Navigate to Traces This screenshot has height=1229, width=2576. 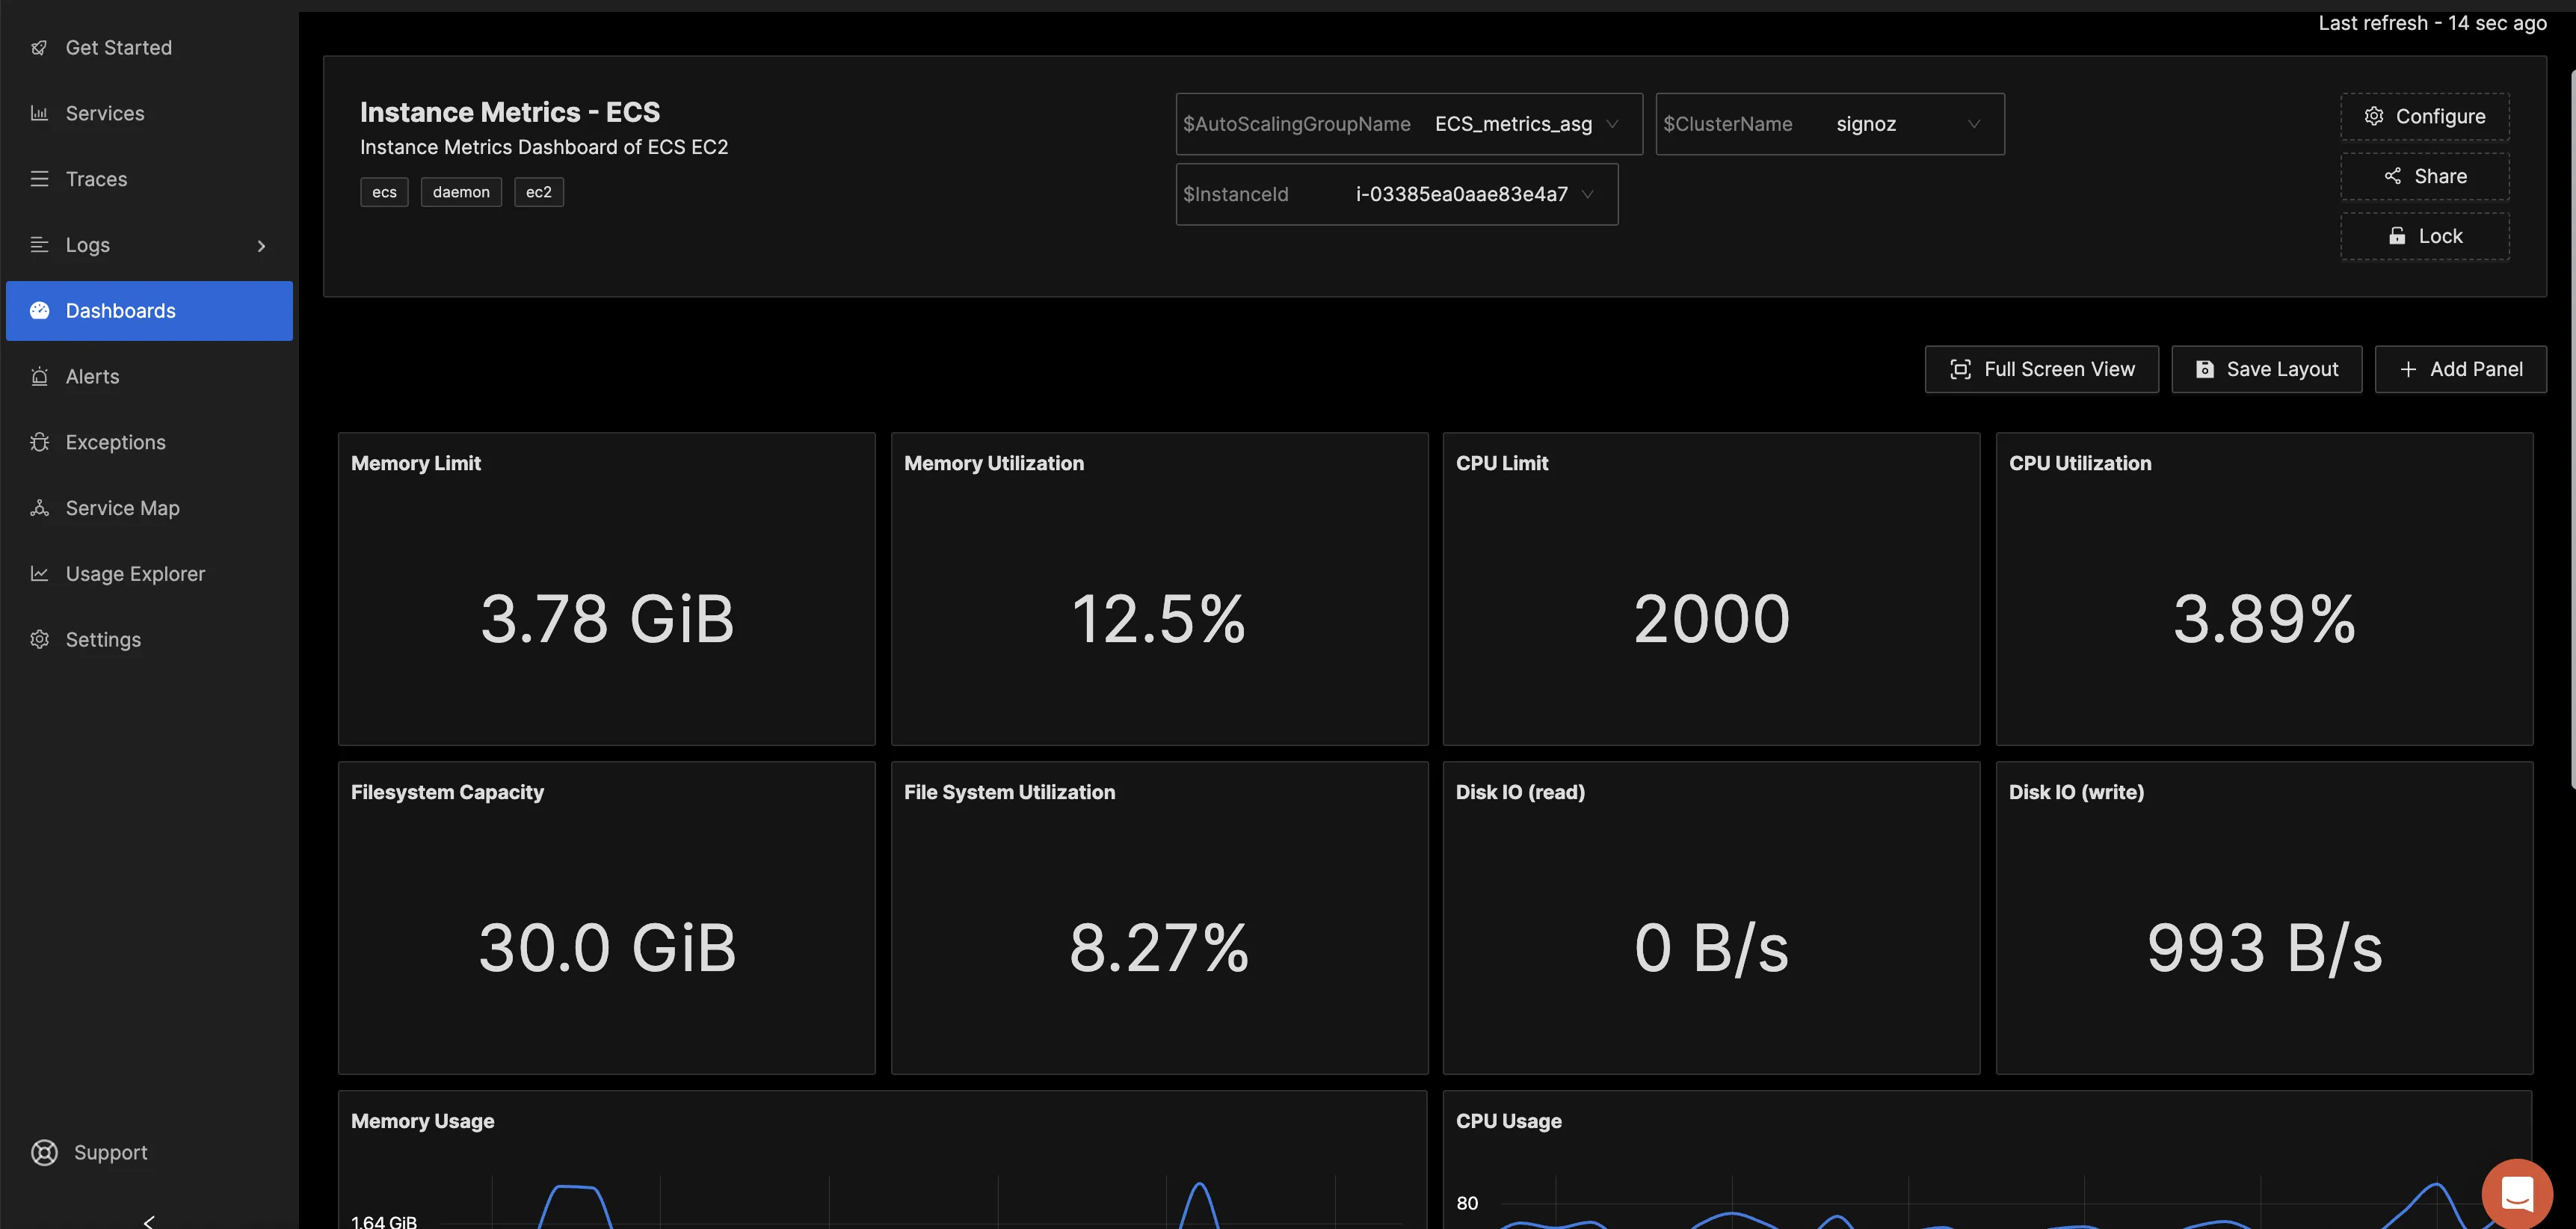[x=149, y=179]
